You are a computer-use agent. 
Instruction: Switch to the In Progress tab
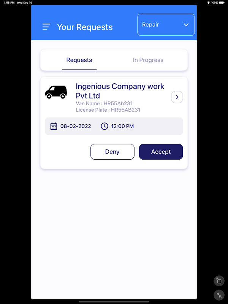(148, 60)
